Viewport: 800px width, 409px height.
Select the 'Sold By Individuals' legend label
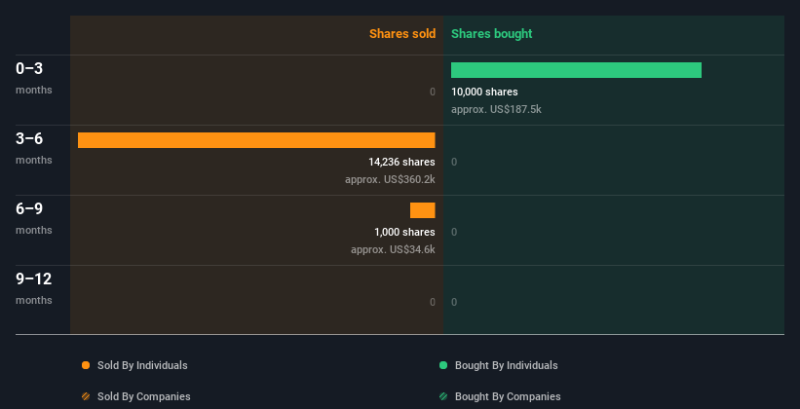(x=142, y=365)
